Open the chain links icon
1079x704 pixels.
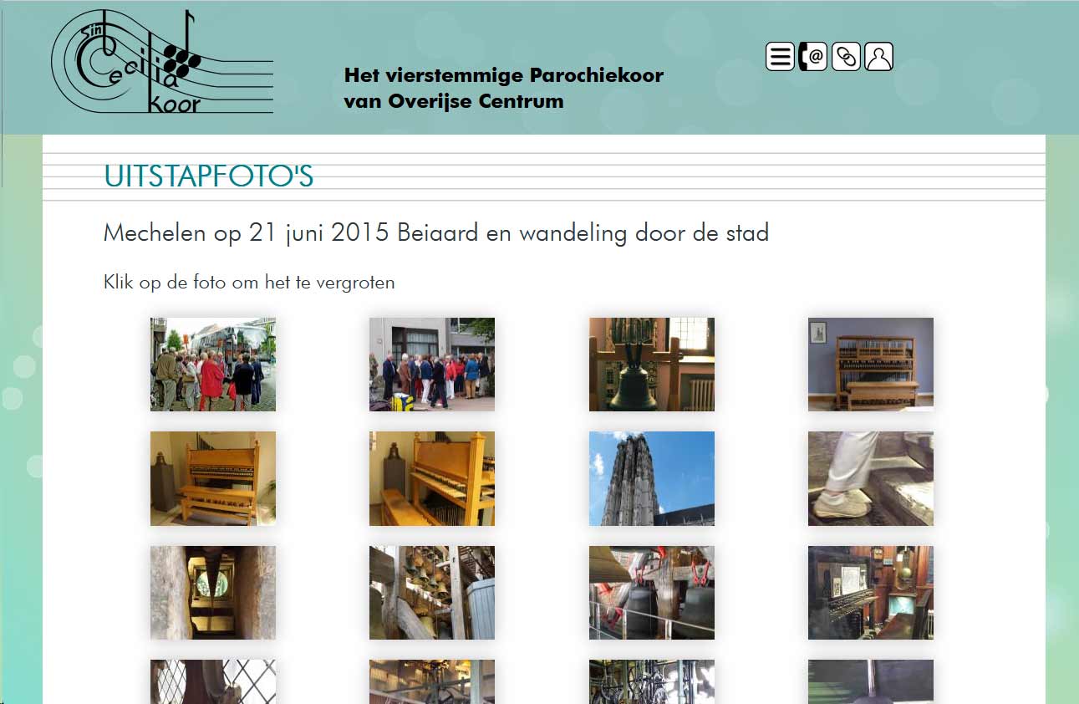(846, 57)
